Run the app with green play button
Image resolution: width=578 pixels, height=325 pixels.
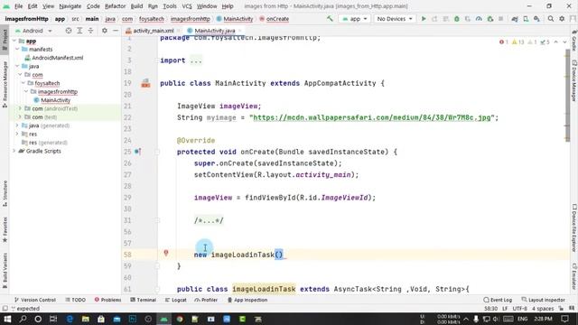(x=424, y=18)
